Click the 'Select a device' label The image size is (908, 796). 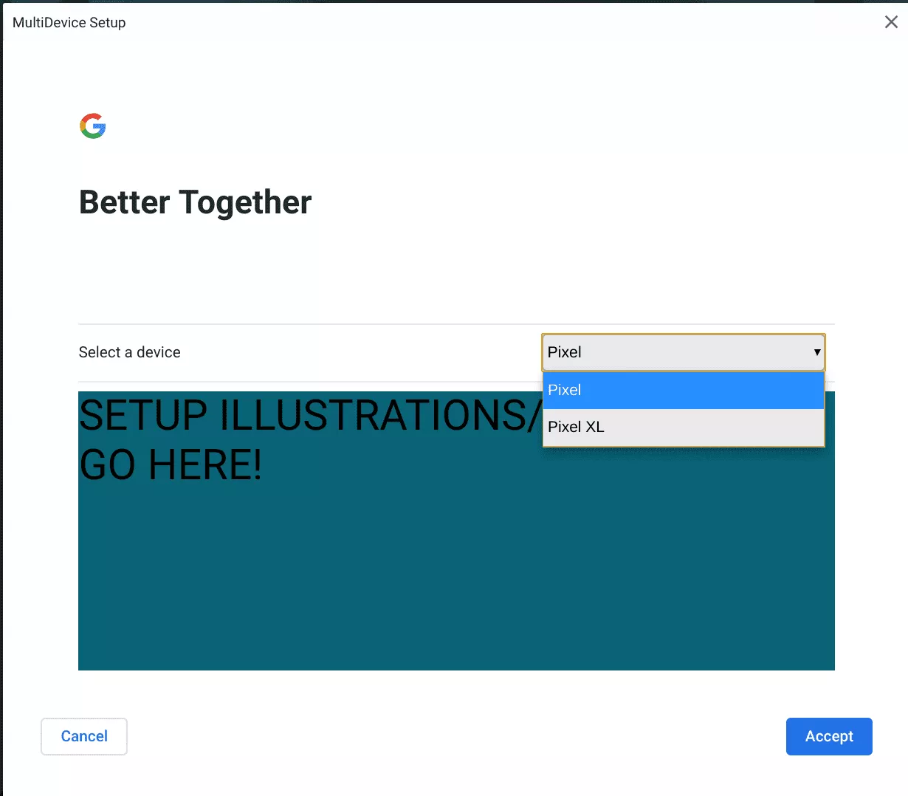point(129,352)
